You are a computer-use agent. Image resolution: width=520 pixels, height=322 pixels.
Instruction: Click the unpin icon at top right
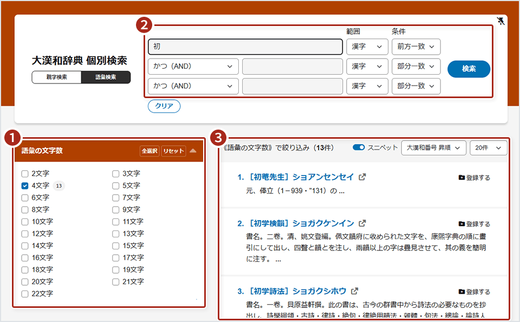(x=500, y=21)
